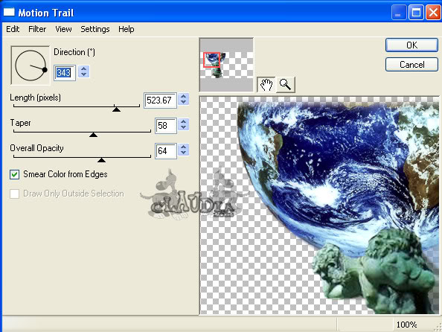
Task: Increase Overall Opacity with up arrow
Action: tap(184, 147)
